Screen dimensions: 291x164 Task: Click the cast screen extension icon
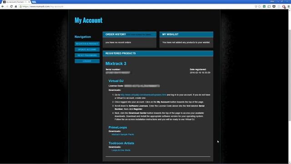coord(269,6)
